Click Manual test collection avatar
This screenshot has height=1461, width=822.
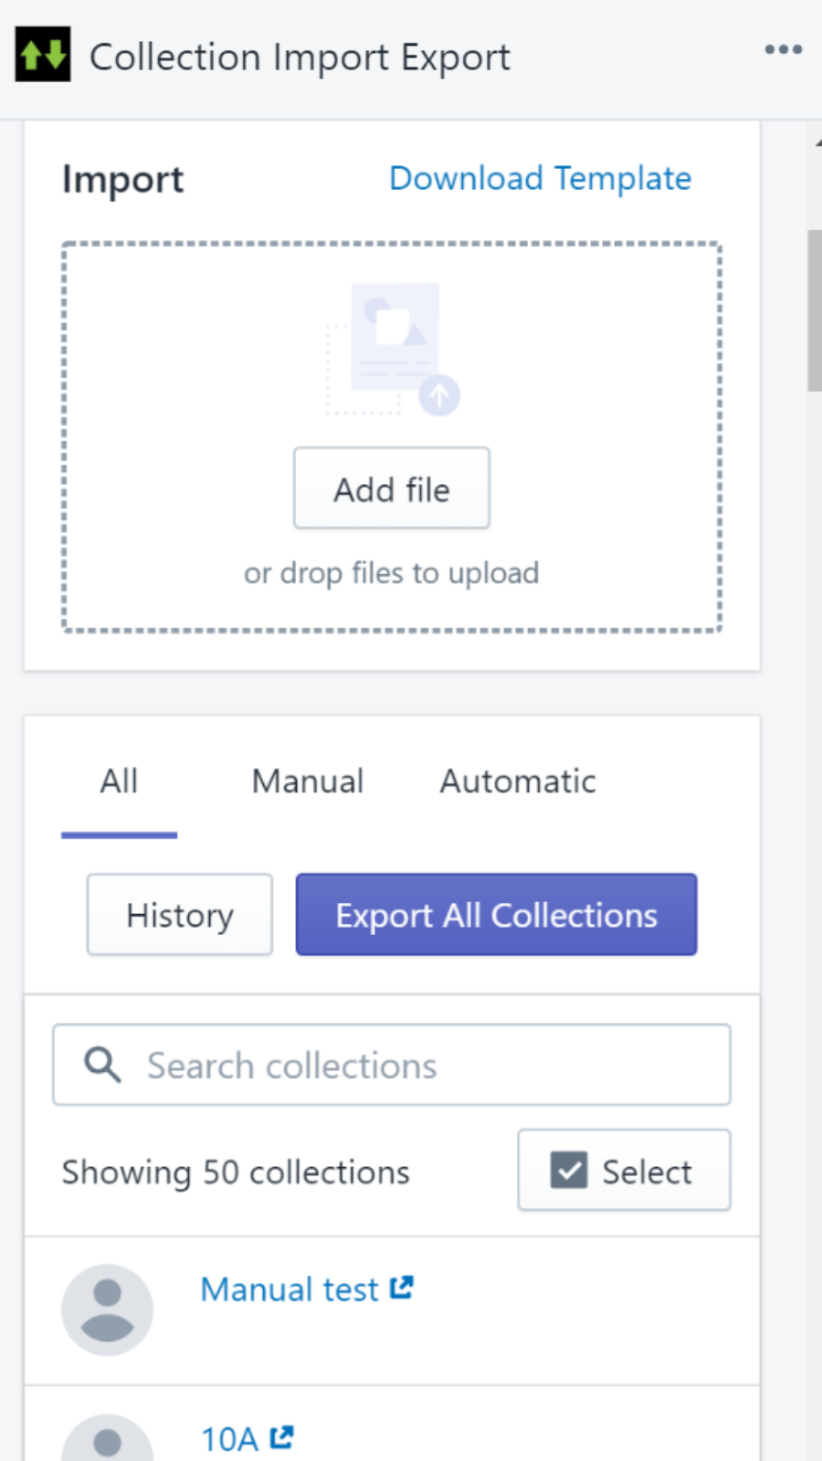pos(107,1309)
